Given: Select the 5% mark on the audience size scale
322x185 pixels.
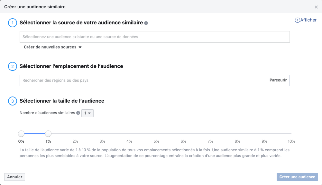Looking at the screenshot, I should tap(156, 133).
